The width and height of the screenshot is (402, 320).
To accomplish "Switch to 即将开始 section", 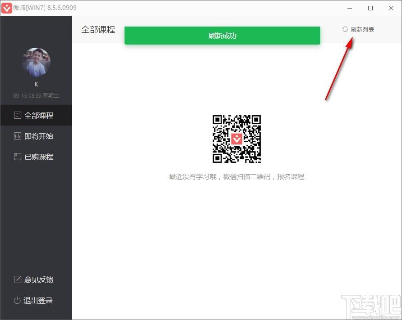I will tap(36, 136).
